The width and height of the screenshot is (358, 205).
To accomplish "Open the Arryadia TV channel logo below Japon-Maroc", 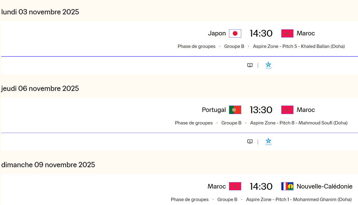I will pos(268,65).
